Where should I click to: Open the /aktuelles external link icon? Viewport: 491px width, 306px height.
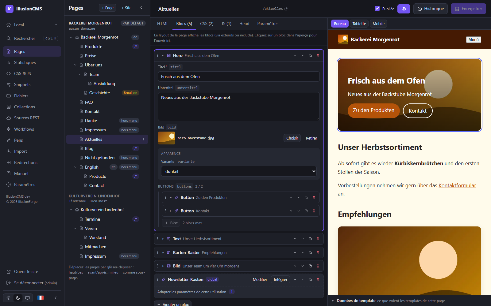[286, 9]
